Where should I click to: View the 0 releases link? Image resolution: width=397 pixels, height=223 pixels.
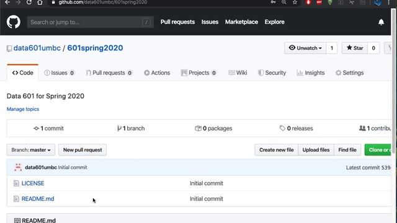(x=297, y=128)
